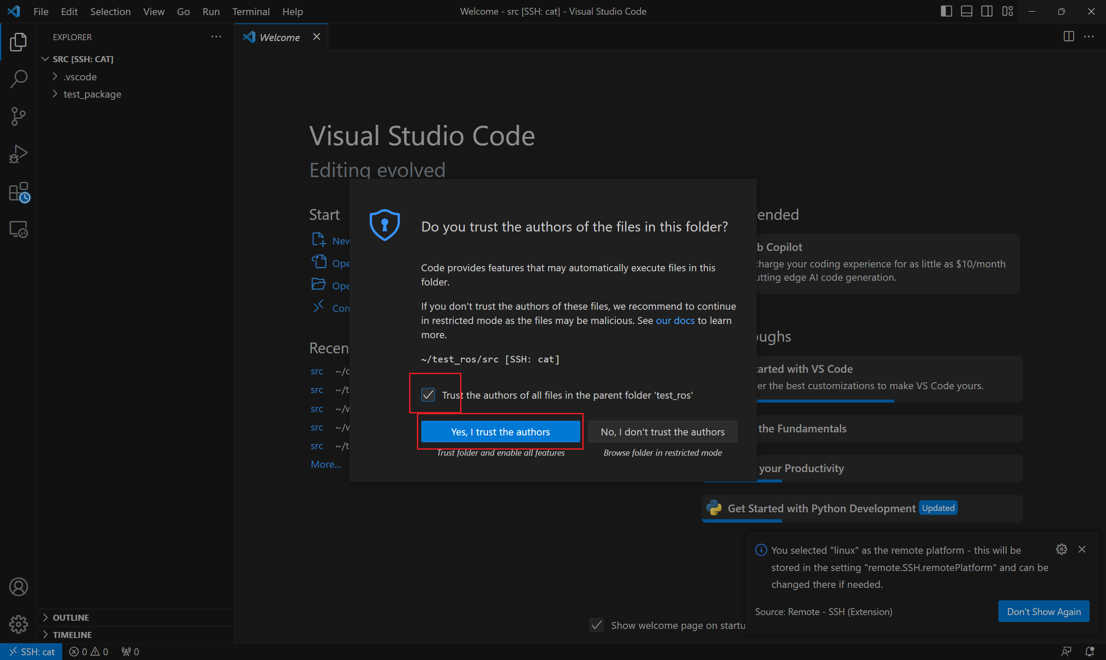Screen dimensions: 1106x660
Task: Expand the TIMELINE section
Action: point(136,635)
